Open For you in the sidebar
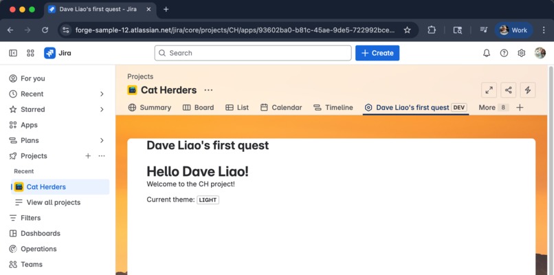 tap(59, 78)
